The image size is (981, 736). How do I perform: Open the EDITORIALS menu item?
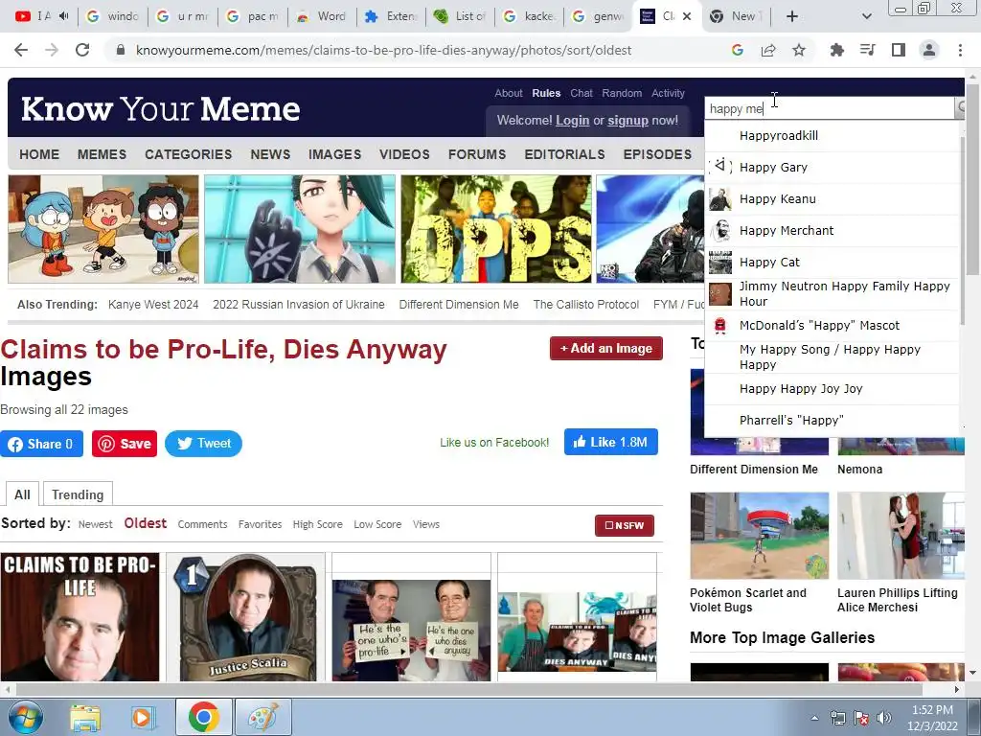click(x=564, y=154)
